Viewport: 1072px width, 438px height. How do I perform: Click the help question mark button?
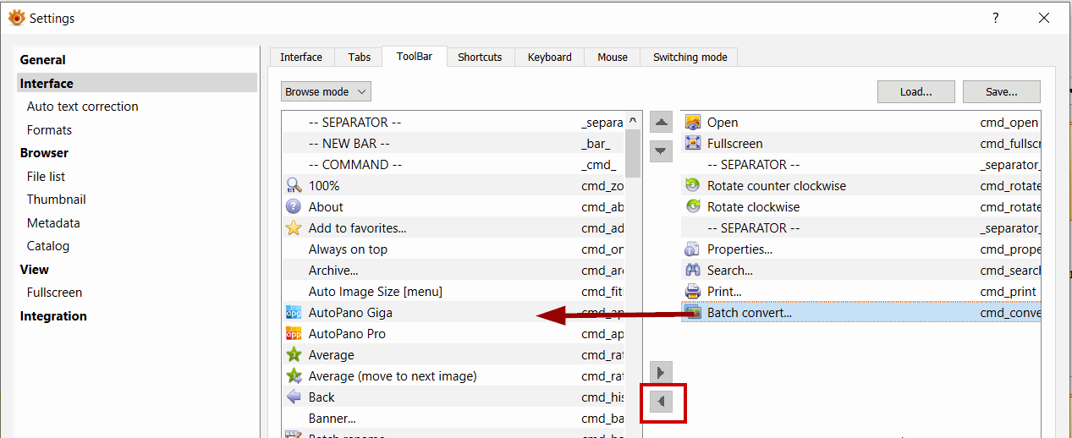(x=996, y=18)
